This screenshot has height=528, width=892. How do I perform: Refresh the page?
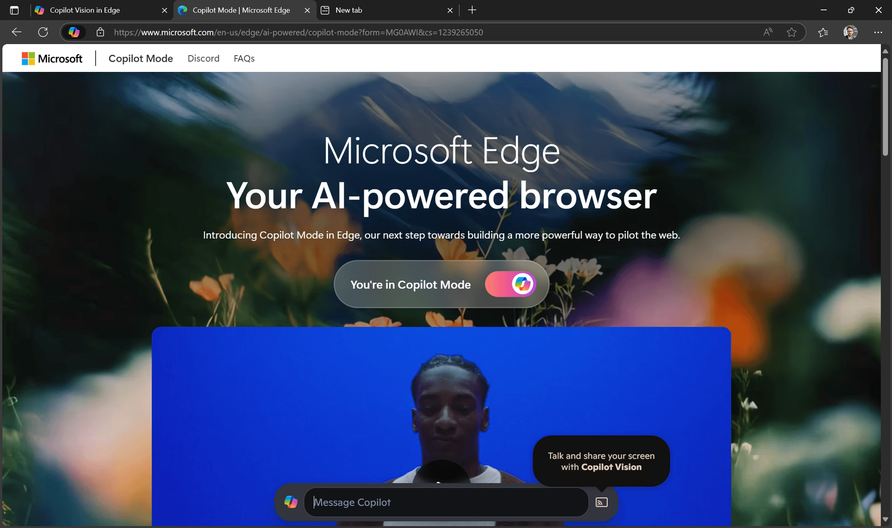point(43,32)
